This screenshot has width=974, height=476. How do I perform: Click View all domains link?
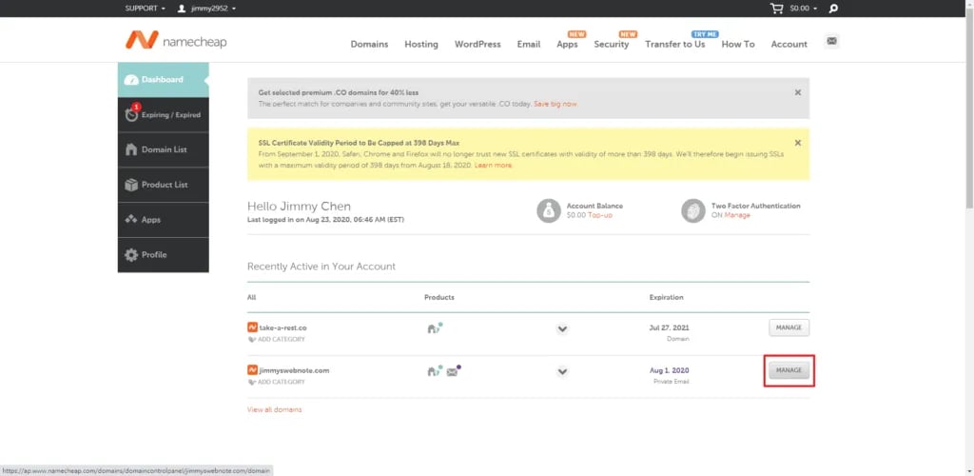tap(275, 409)
